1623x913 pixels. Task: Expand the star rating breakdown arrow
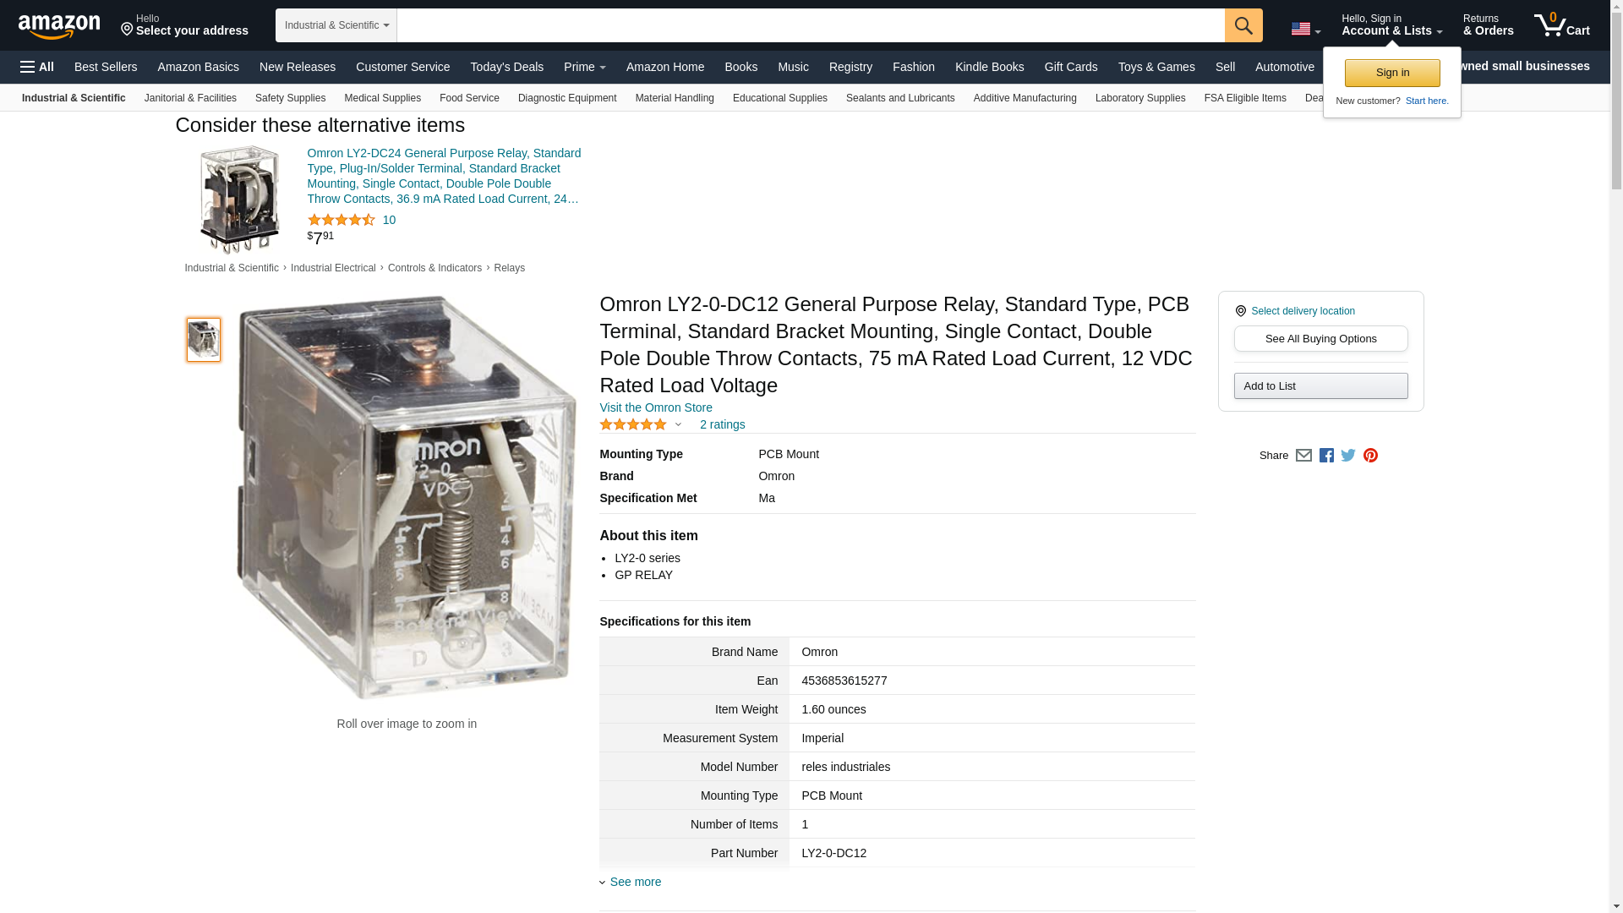(678, 424)
